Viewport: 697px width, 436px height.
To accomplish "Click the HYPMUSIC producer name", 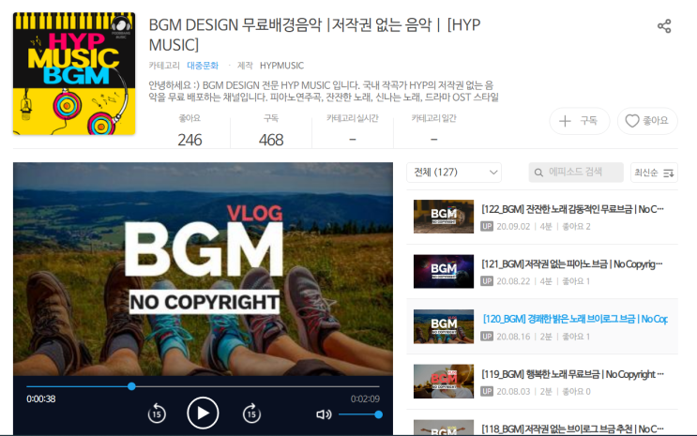I will click(x=281, y=66).
